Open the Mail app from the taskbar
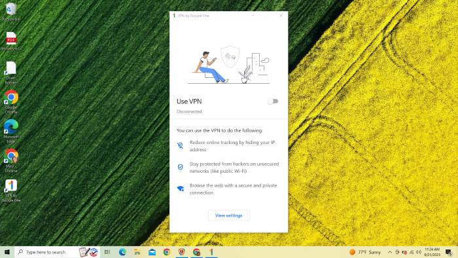458x258 pixels. coord(152,252)
